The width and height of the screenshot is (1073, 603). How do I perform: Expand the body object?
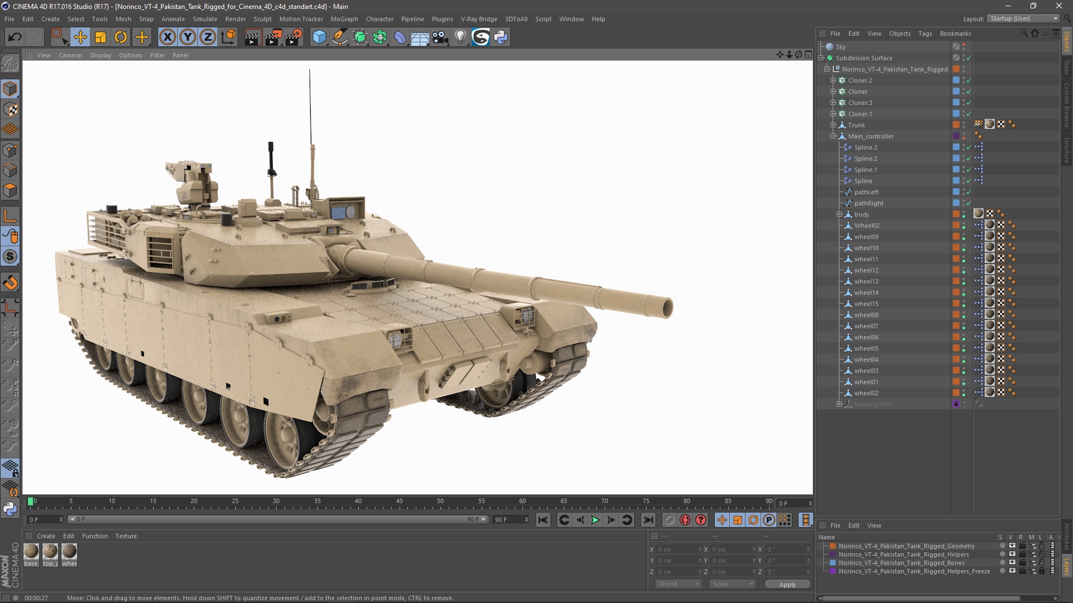[839, 214]
